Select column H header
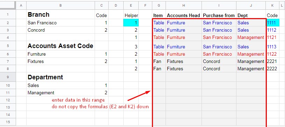 [184, 6]
